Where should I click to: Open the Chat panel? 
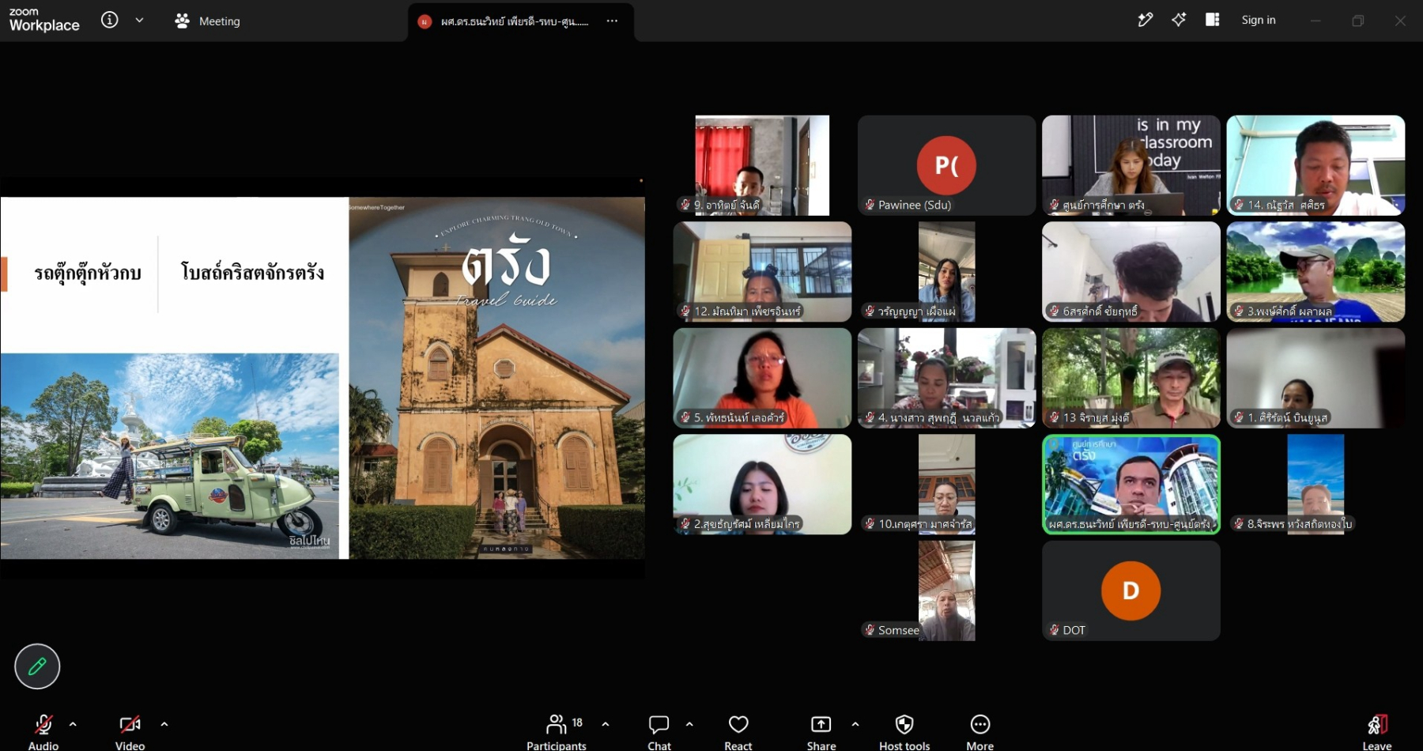pos(659,732)
